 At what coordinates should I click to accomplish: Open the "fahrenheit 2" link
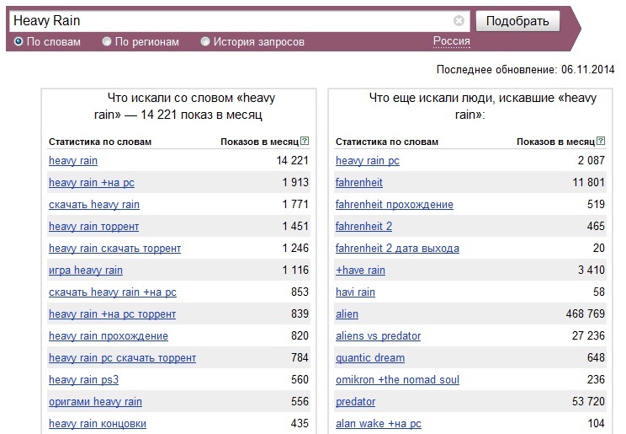coord(363,227)
